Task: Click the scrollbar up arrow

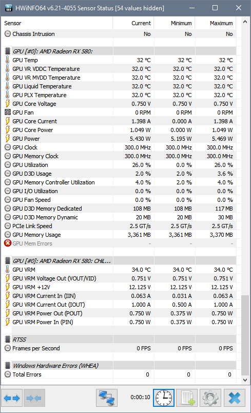Action: [x=245, y=22]
